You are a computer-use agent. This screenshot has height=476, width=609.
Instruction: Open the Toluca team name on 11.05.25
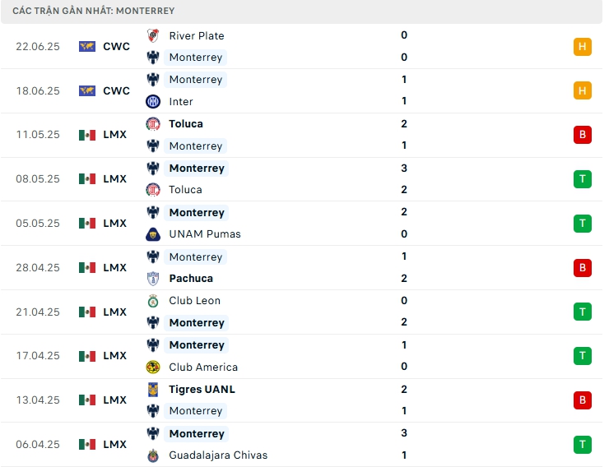point(186,124)
